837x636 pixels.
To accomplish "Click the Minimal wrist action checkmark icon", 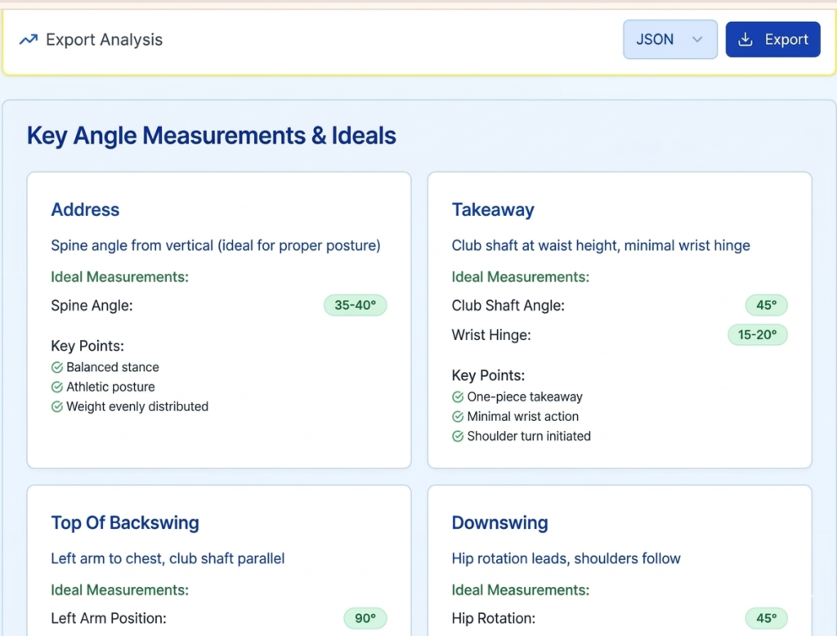I will [458, 417].
